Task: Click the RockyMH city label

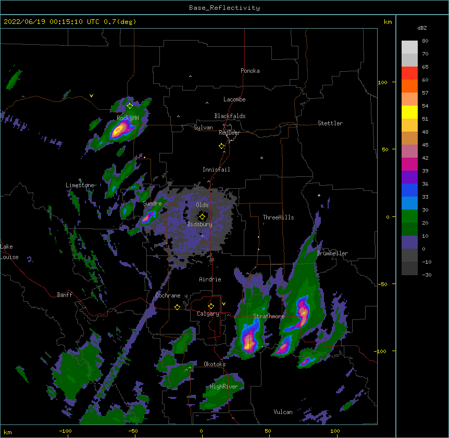Action: coord(128,118)
